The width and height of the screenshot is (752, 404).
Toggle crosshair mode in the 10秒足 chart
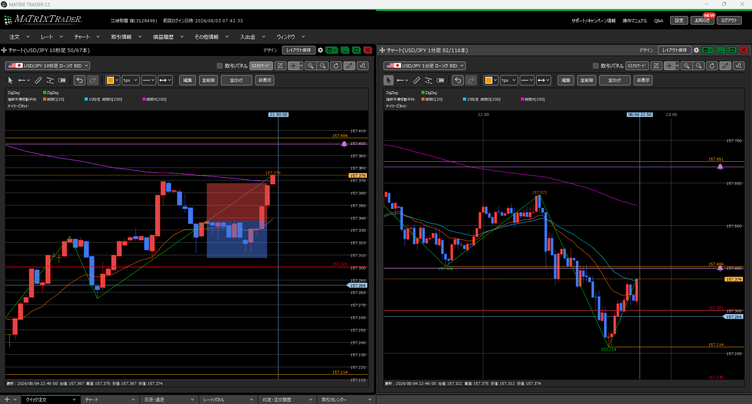(293, 66)
